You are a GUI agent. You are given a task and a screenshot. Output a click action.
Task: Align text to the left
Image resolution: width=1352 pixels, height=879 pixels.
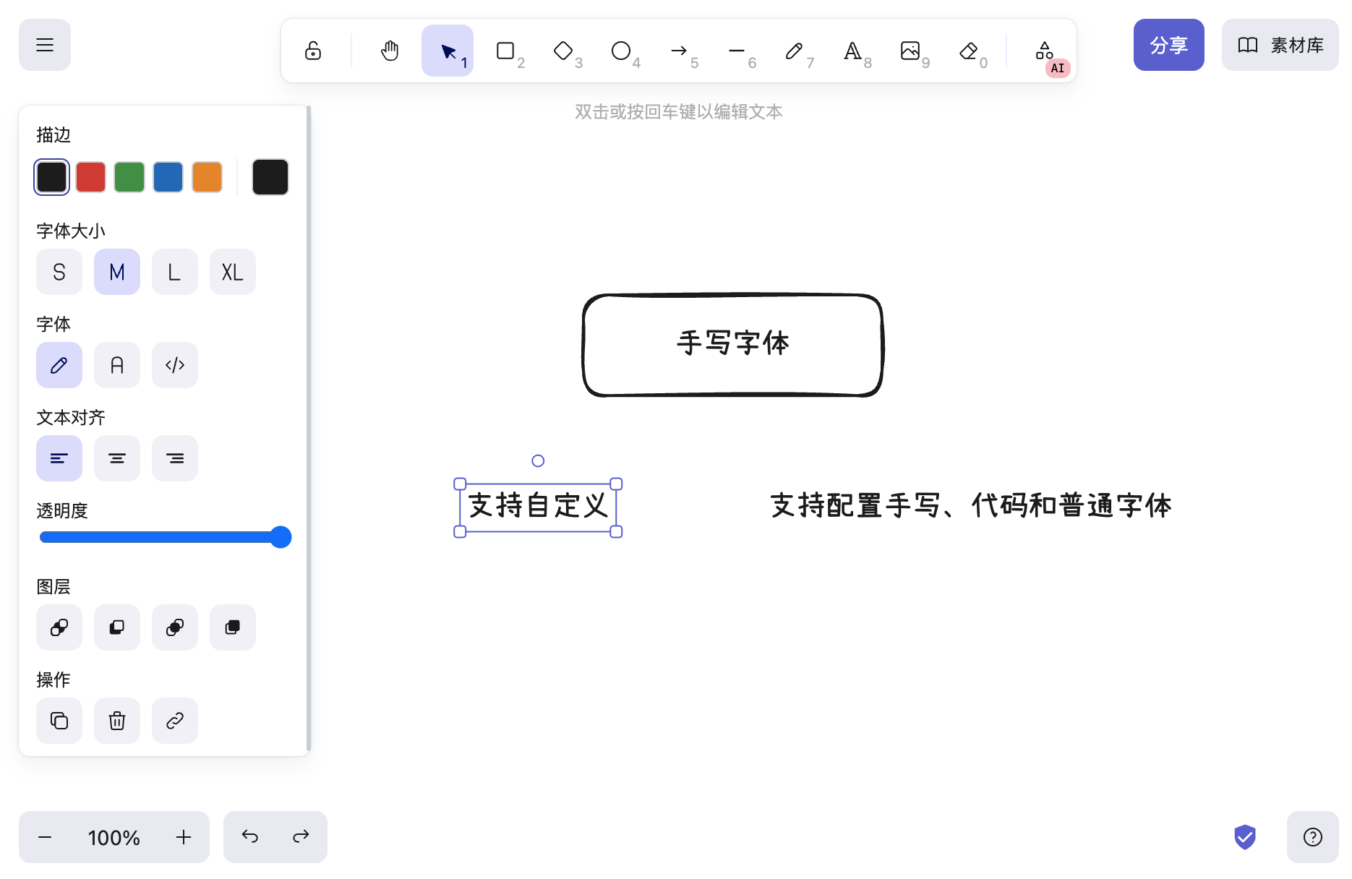pyautogui.click(x=59, y=458)
